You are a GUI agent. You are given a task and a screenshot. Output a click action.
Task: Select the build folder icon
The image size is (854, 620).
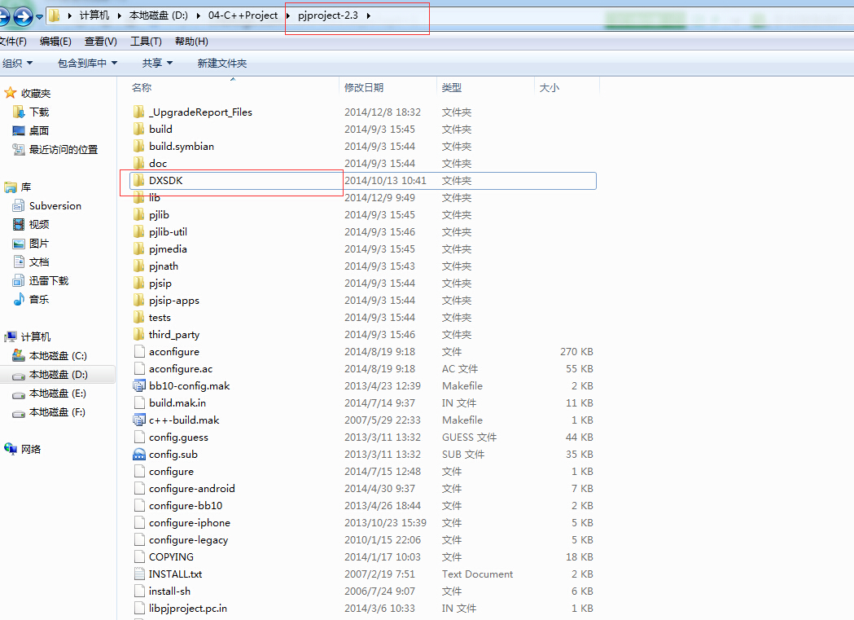139,129
